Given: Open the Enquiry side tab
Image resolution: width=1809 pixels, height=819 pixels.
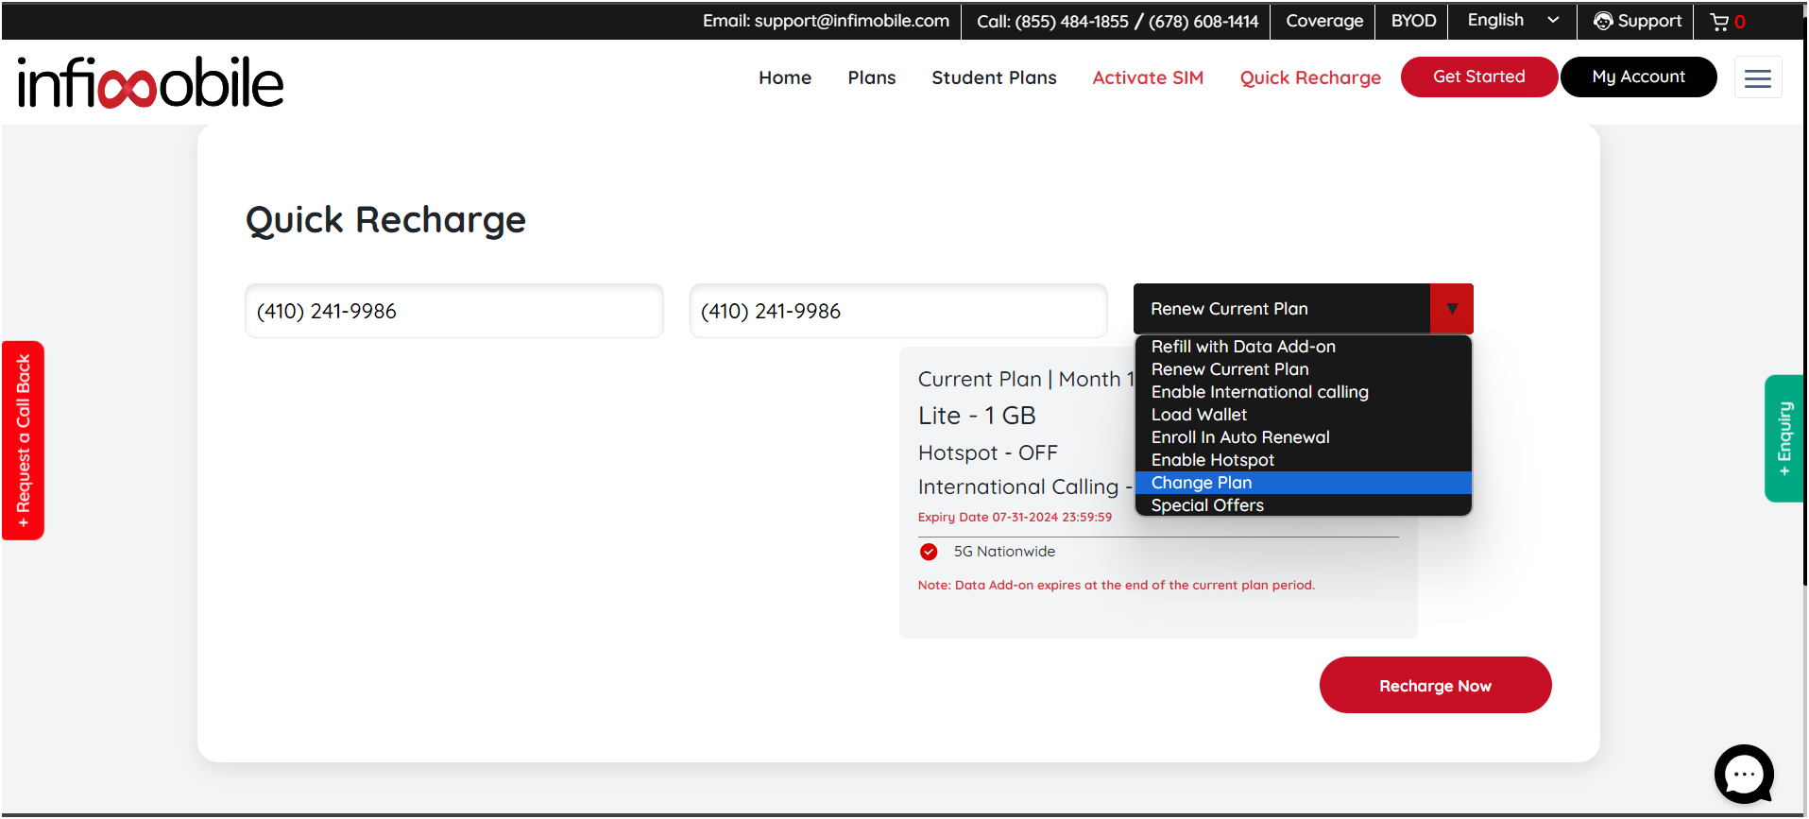Looking at the screenshot, I should [1784, 438].
